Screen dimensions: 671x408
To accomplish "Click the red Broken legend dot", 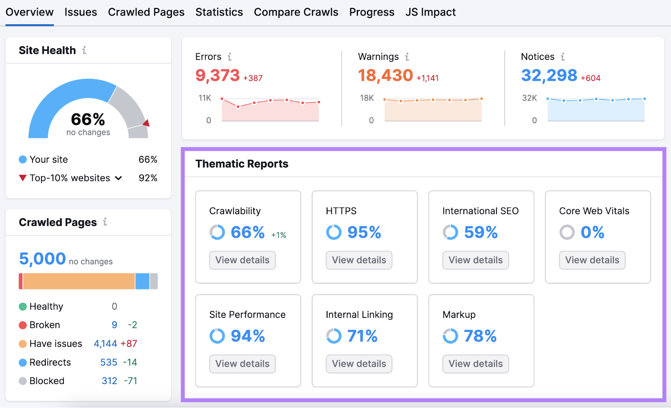I will 23,325.
